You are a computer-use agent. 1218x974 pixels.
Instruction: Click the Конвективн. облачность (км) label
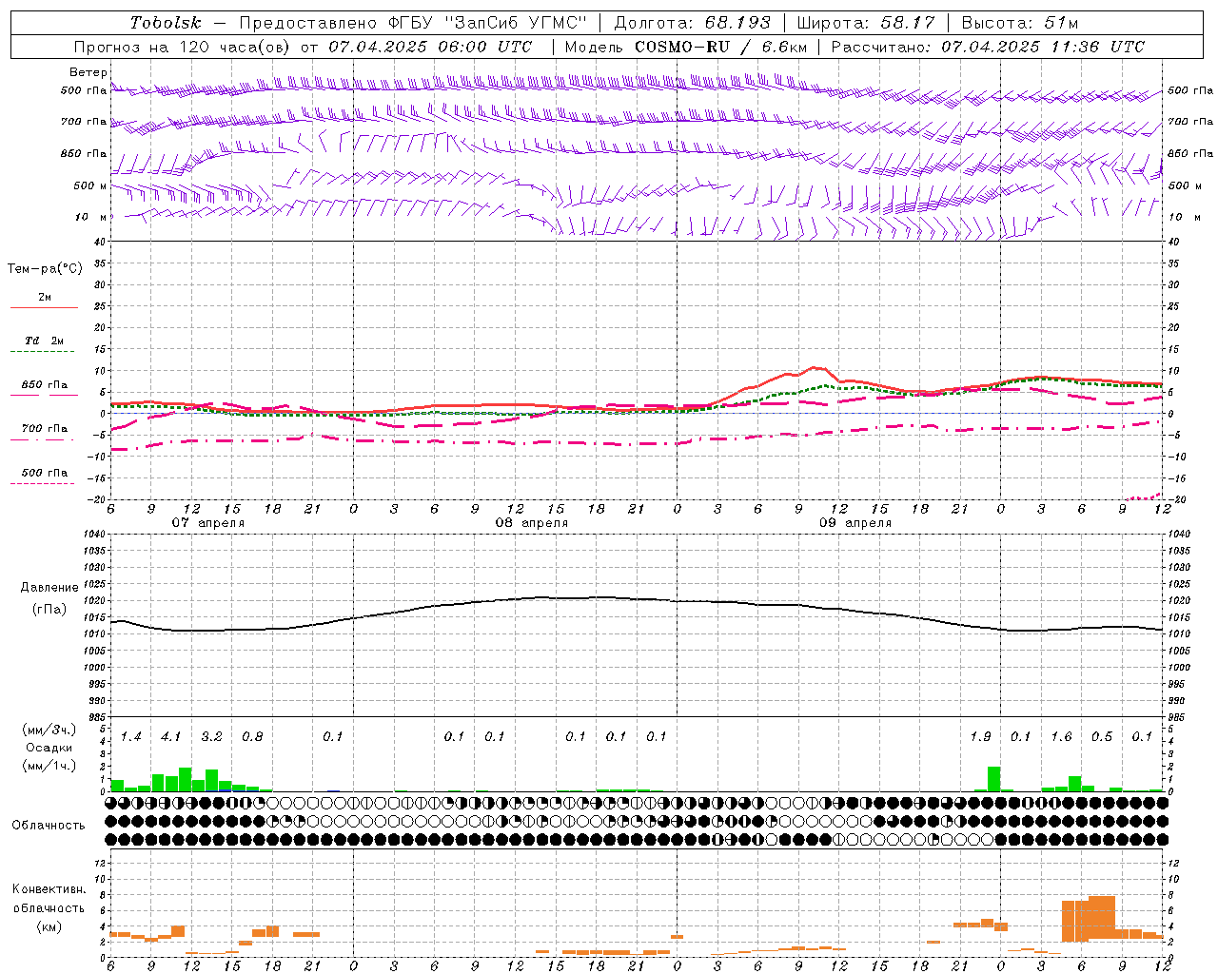[x=49, y=907]
